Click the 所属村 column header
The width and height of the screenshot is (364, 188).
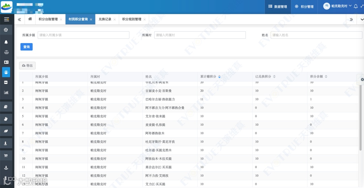pos(95,76)
